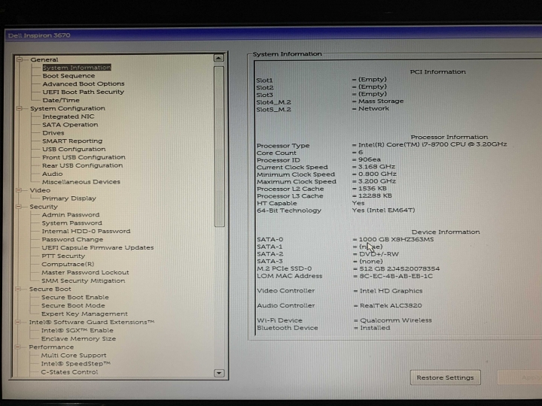Collapse the General tree section

[x=20, y=59]
